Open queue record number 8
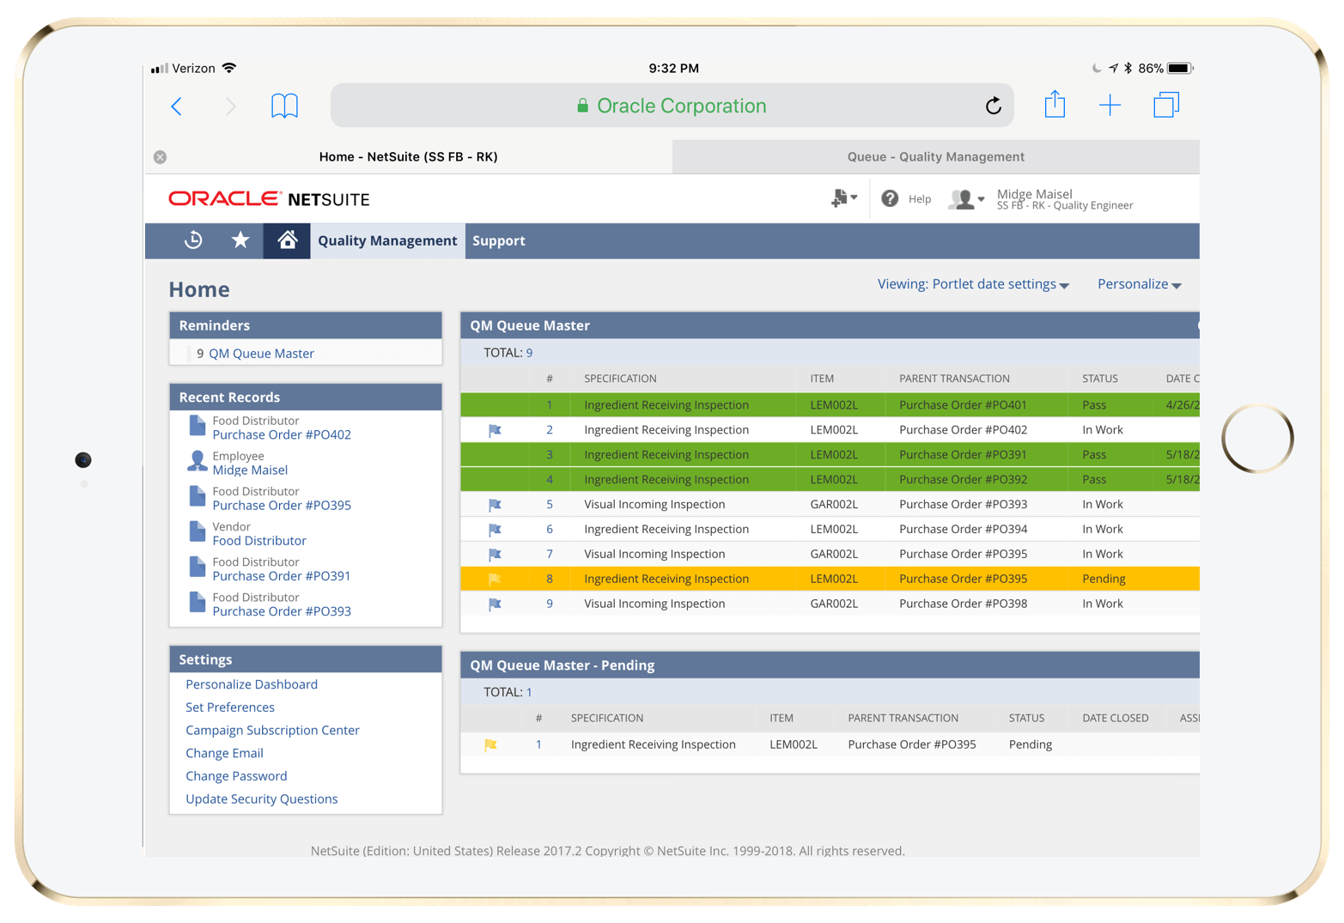This screenshot has height=923, width=1344. [550, 580]
